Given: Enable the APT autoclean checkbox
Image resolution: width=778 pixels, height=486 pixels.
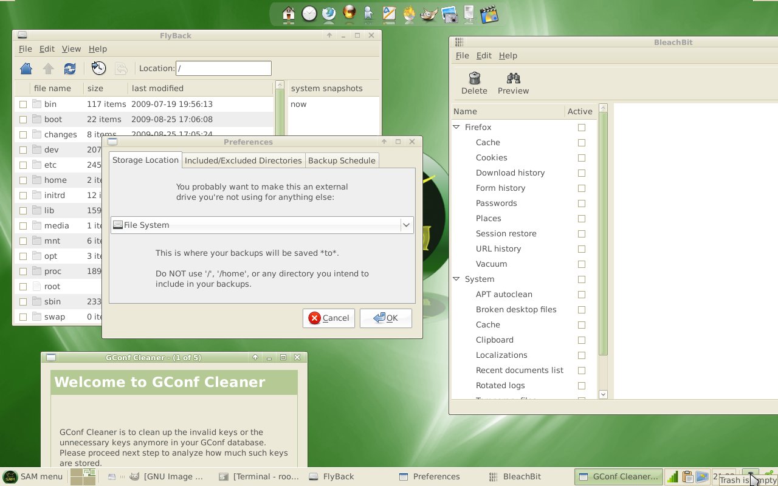Looking at the screenshot, I should tap(582, 295).
